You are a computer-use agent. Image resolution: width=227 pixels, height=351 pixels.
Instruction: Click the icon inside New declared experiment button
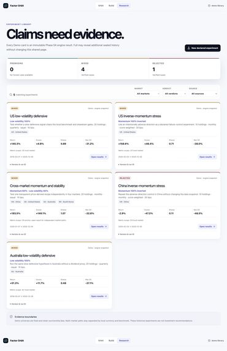188,48
